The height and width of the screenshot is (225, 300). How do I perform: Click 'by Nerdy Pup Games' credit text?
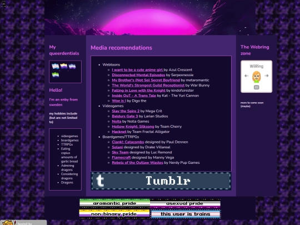pos(182,163)
